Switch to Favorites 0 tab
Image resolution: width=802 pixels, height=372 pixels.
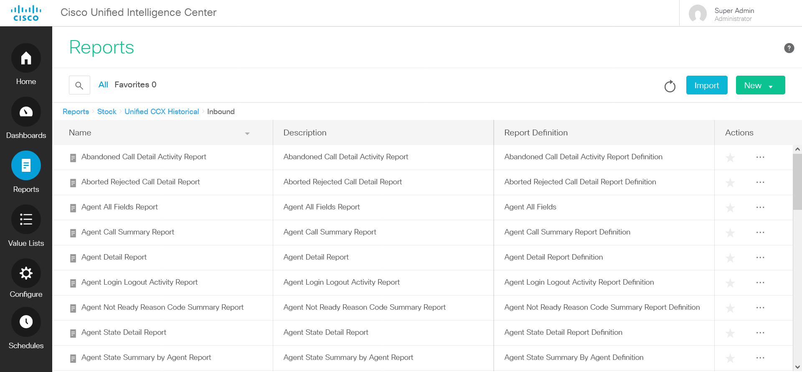135,85
